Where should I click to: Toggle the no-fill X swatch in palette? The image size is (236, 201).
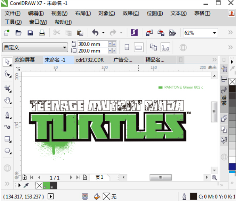coord(232,82)
